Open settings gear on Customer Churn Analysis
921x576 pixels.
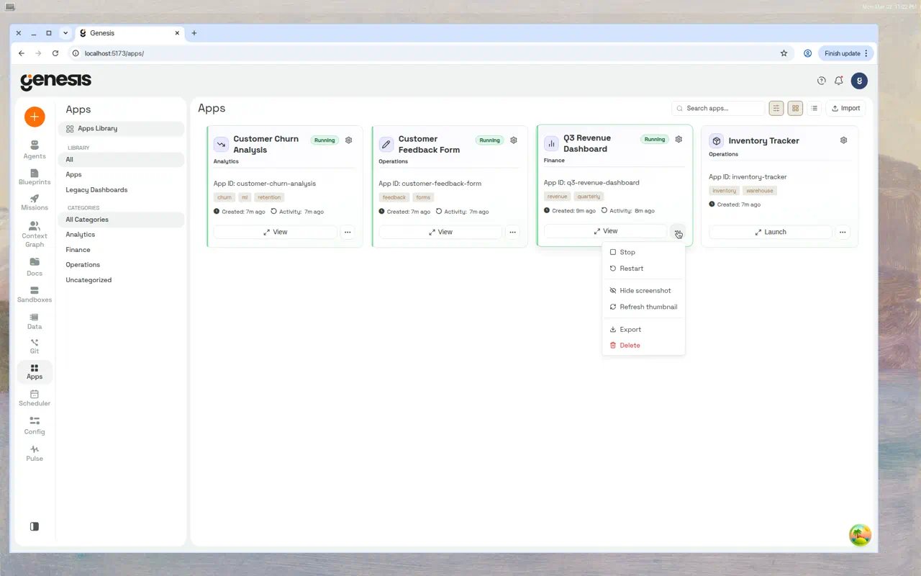349,140
